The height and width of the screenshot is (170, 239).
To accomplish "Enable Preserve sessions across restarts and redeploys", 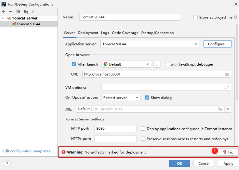I will 143,139.
